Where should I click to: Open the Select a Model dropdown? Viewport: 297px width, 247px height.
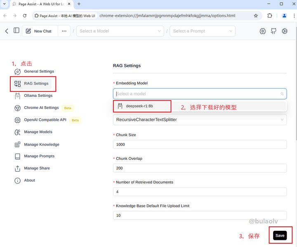pos(120,31)
